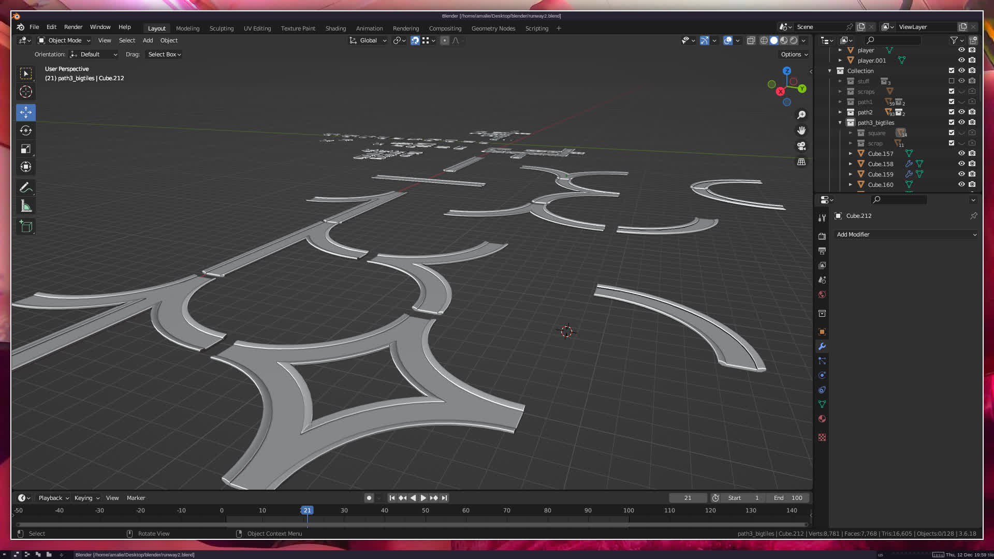Viewport: 994px width, 559px height.
Task: Open the Material properties tab
Action: [822, 419]
